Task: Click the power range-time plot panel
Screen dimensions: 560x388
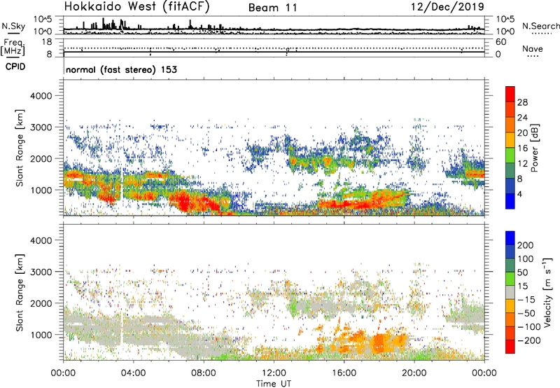Action: point(274,148)
